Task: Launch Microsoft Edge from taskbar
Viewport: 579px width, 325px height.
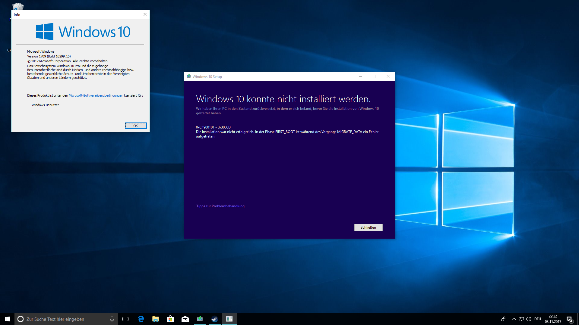Action: [x=141, y=319]
